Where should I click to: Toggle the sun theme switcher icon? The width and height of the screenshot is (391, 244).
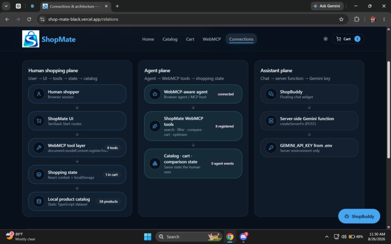326,39
